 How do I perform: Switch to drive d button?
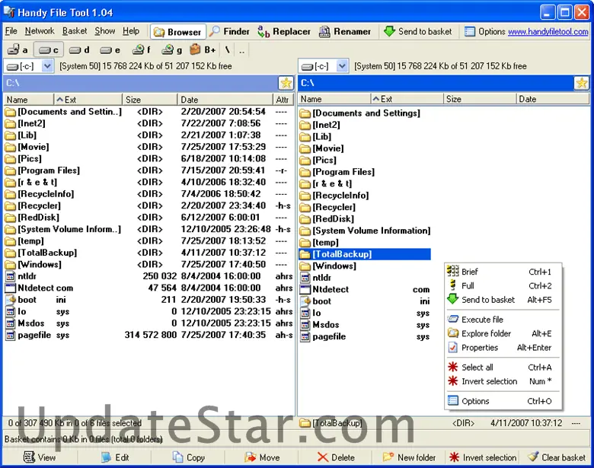(x=79, y=49)
